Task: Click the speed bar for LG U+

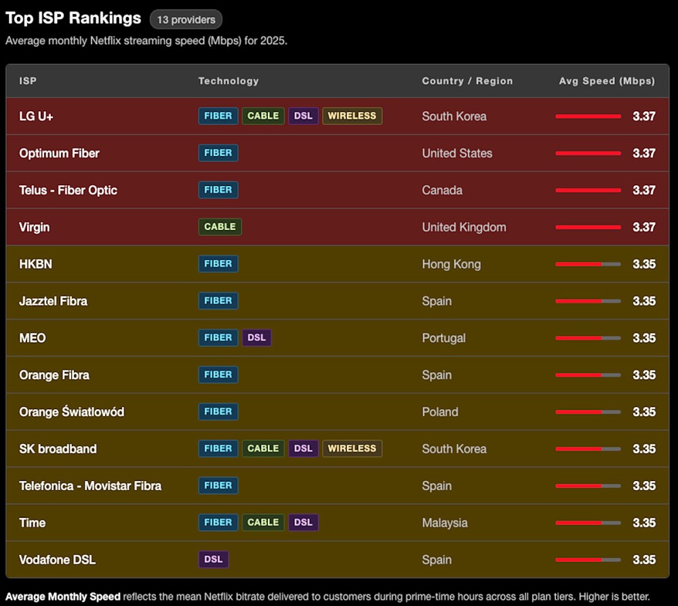Action: tap(588, 116)
